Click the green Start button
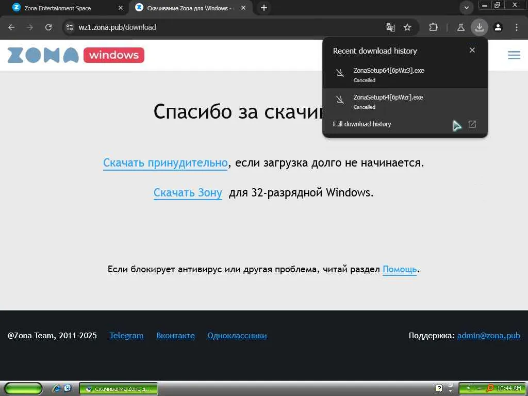 [23, 389]
